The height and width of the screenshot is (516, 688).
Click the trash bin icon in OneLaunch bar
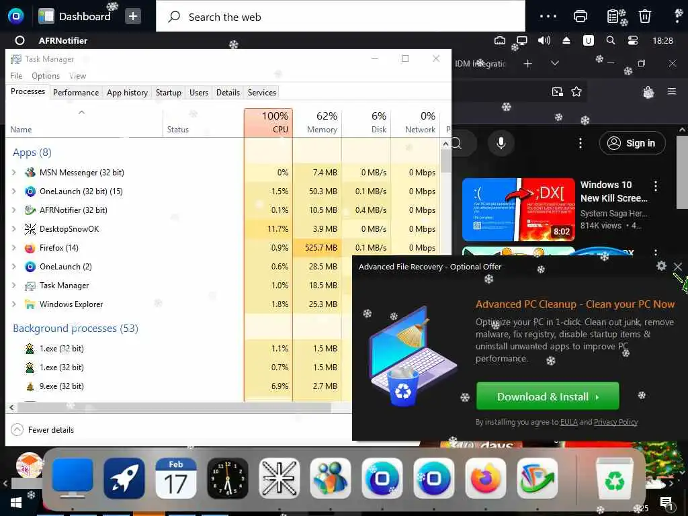(x=645, y=16)
